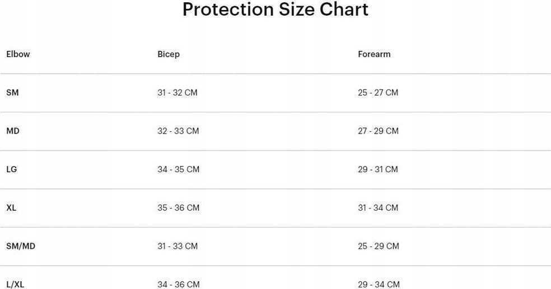Viewport: 551px width, 289px height.
Task: Select the Elbow column header
Action: [x=18, y=54]
